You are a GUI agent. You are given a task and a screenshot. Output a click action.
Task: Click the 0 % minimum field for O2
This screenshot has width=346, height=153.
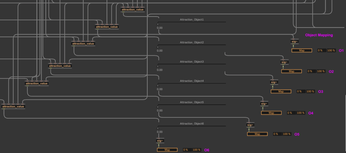(x=310, y=71)
